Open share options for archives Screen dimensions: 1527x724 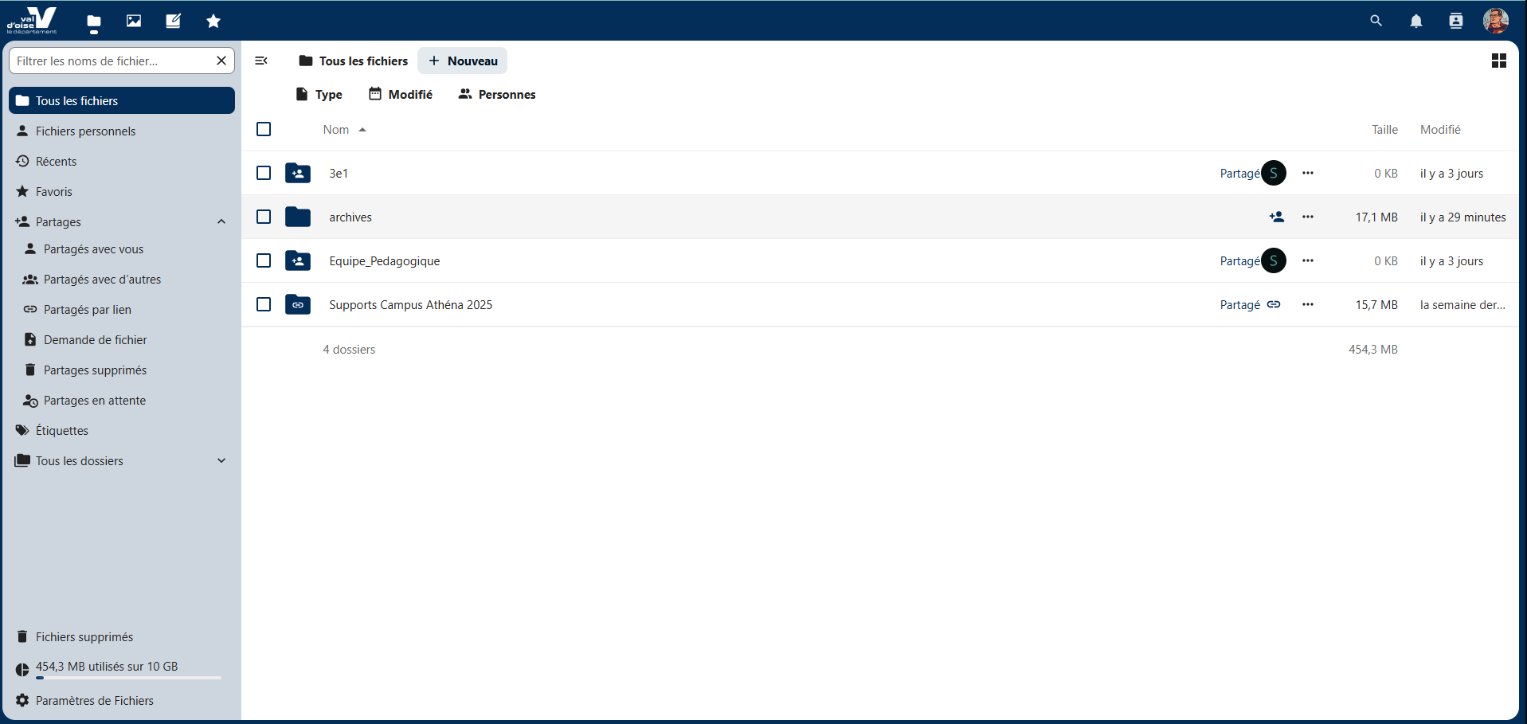1276,217
